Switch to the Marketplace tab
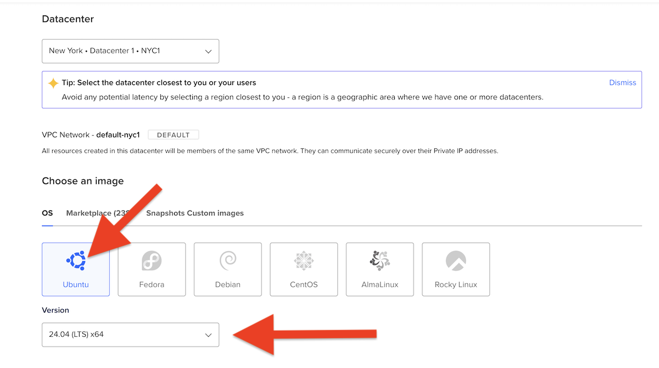Screen dimensions: 659x368 tap(97, 213)
